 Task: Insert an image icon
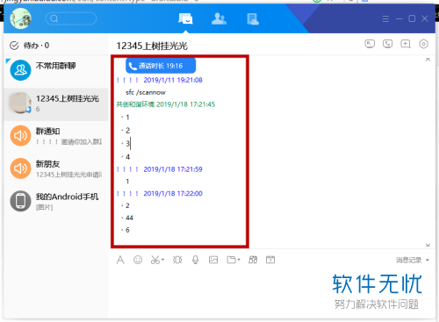click(x=213, y=260)
